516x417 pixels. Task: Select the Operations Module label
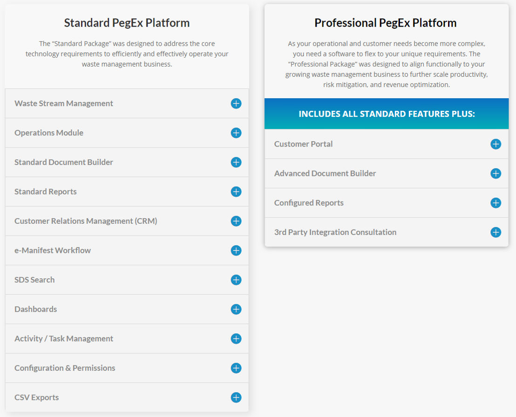click(x=49, y=133)
